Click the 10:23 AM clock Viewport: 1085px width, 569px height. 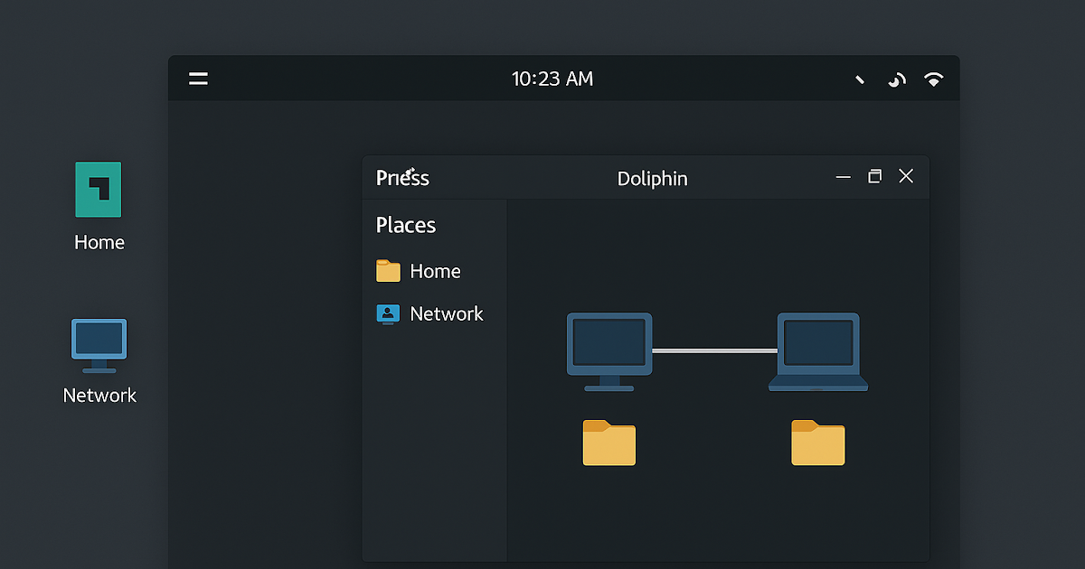pos(552,79)
